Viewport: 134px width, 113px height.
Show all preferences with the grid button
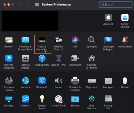(x=37, y=5)
